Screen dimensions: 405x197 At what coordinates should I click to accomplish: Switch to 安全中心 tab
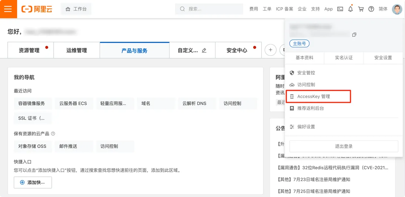(238, 50)
